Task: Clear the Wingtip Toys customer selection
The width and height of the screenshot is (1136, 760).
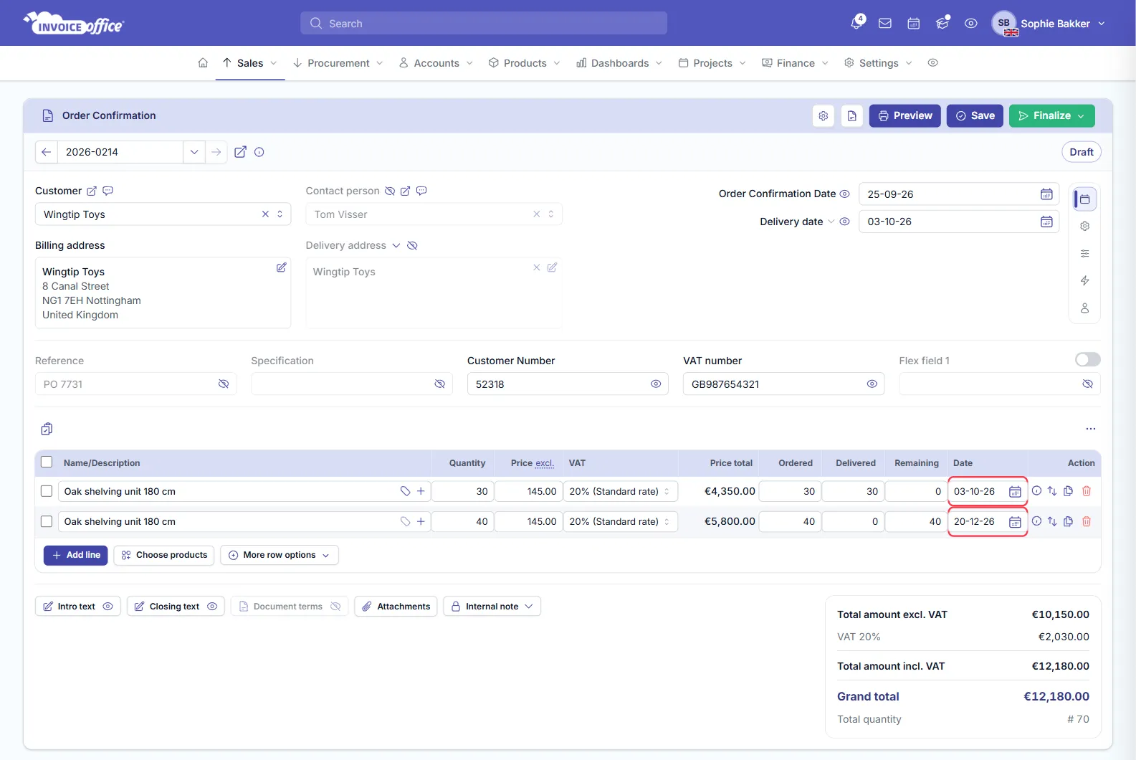Action: click(x=265, y=214)
